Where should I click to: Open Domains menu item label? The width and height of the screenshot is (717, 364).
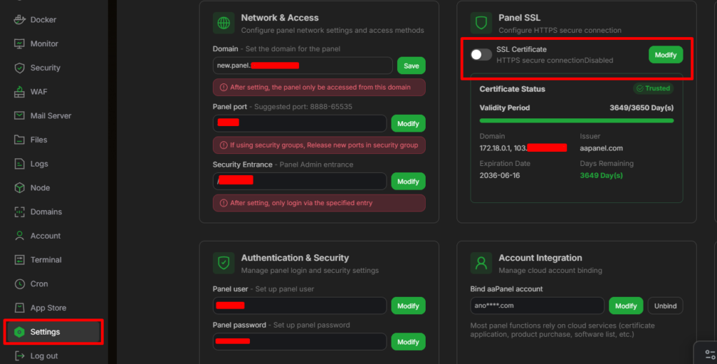tap(46, 211)
